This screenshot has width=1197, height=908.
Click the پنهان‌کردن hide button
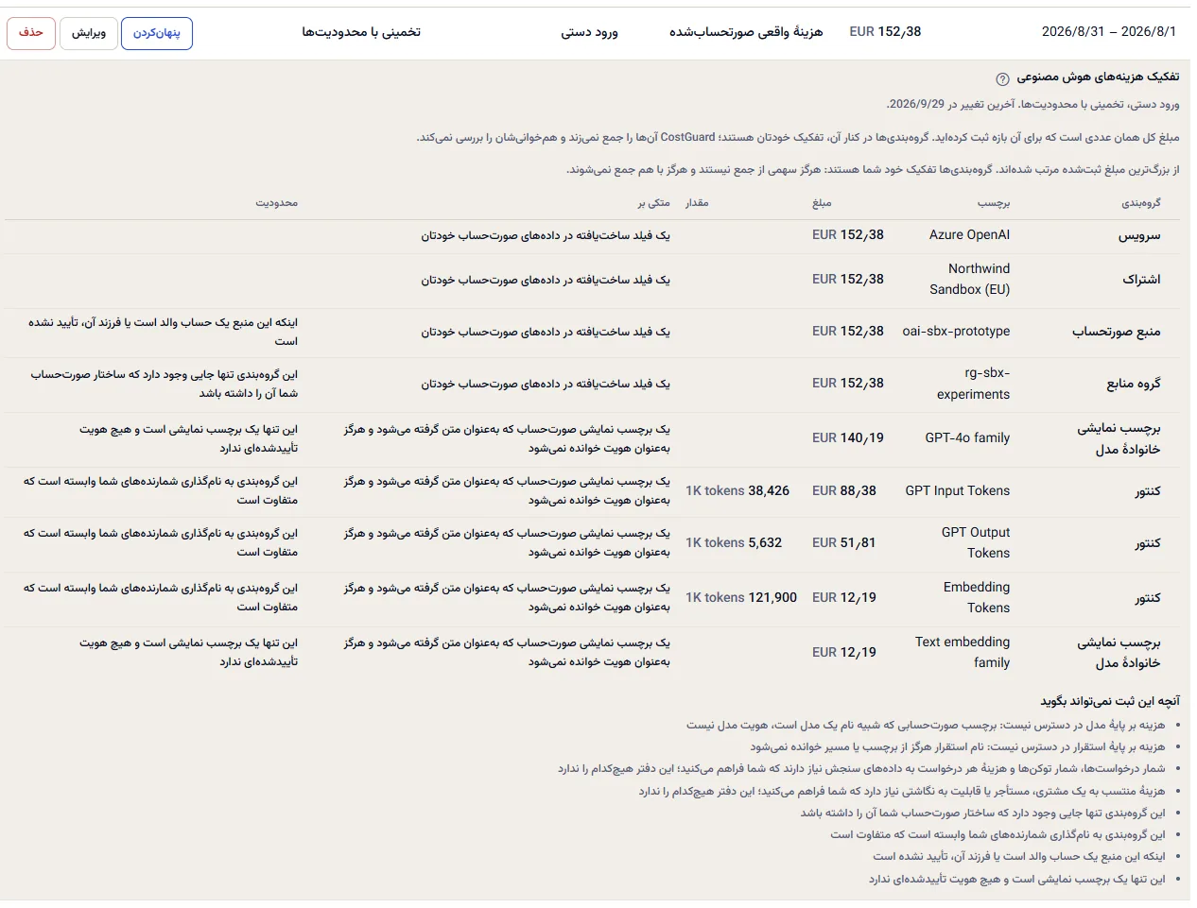pos(157,33)
